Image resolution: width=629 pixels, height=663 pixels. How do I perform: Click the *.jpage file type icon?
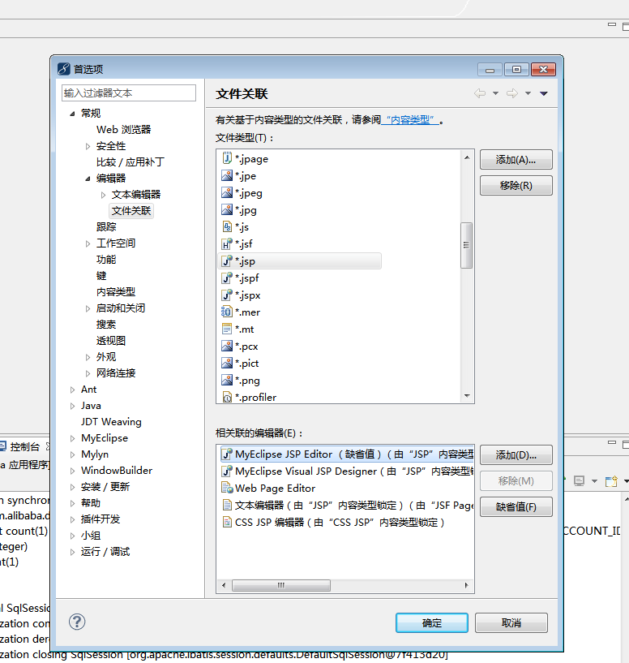click(227, 158)
